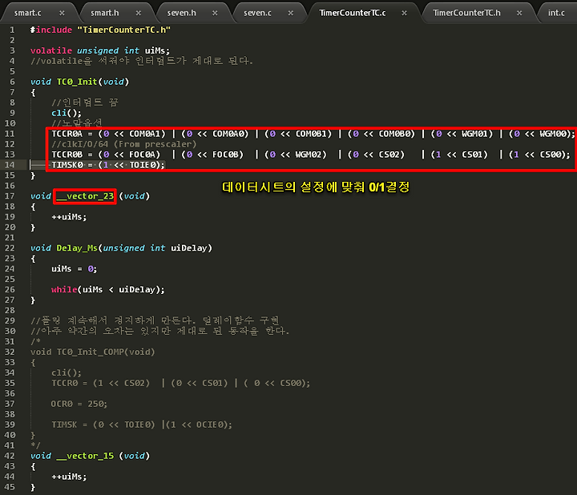
Task: Click 'OCR0 = 250;' on line 37
Action: pyautogui.click(x=79, y=404)
